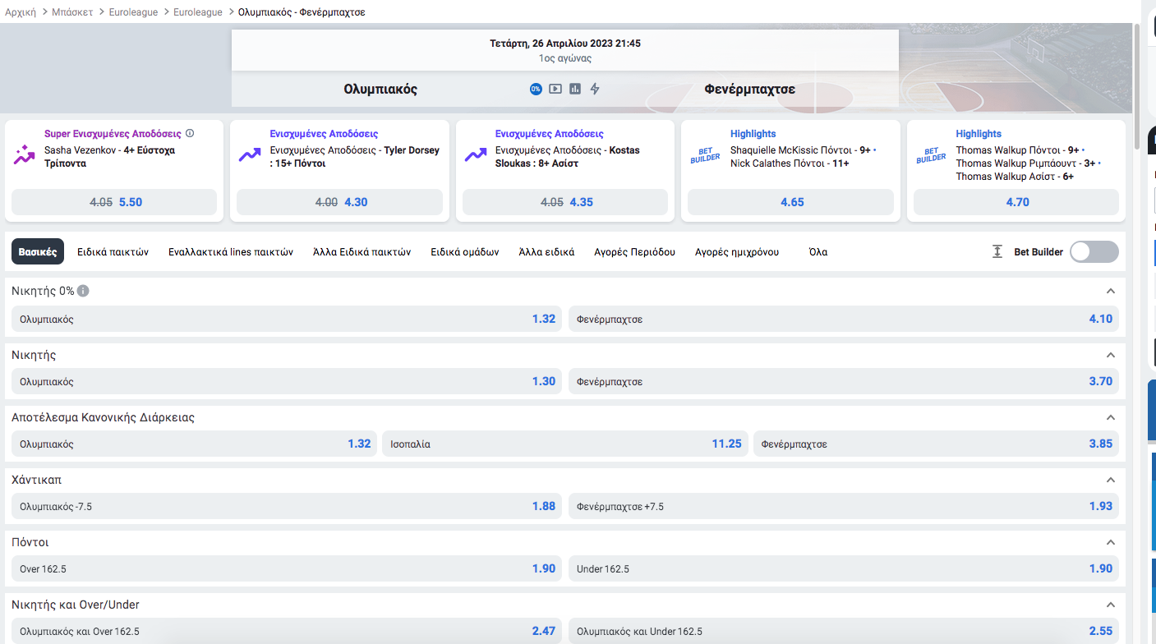Click the 0% commission badge icon
This screenshot has height=644, width=1156.
point(536,89)
